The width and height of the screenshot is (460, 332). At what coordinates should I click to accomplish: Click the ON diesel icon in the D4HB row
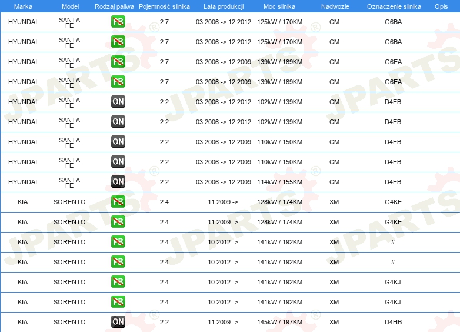(x=118, y=322)
